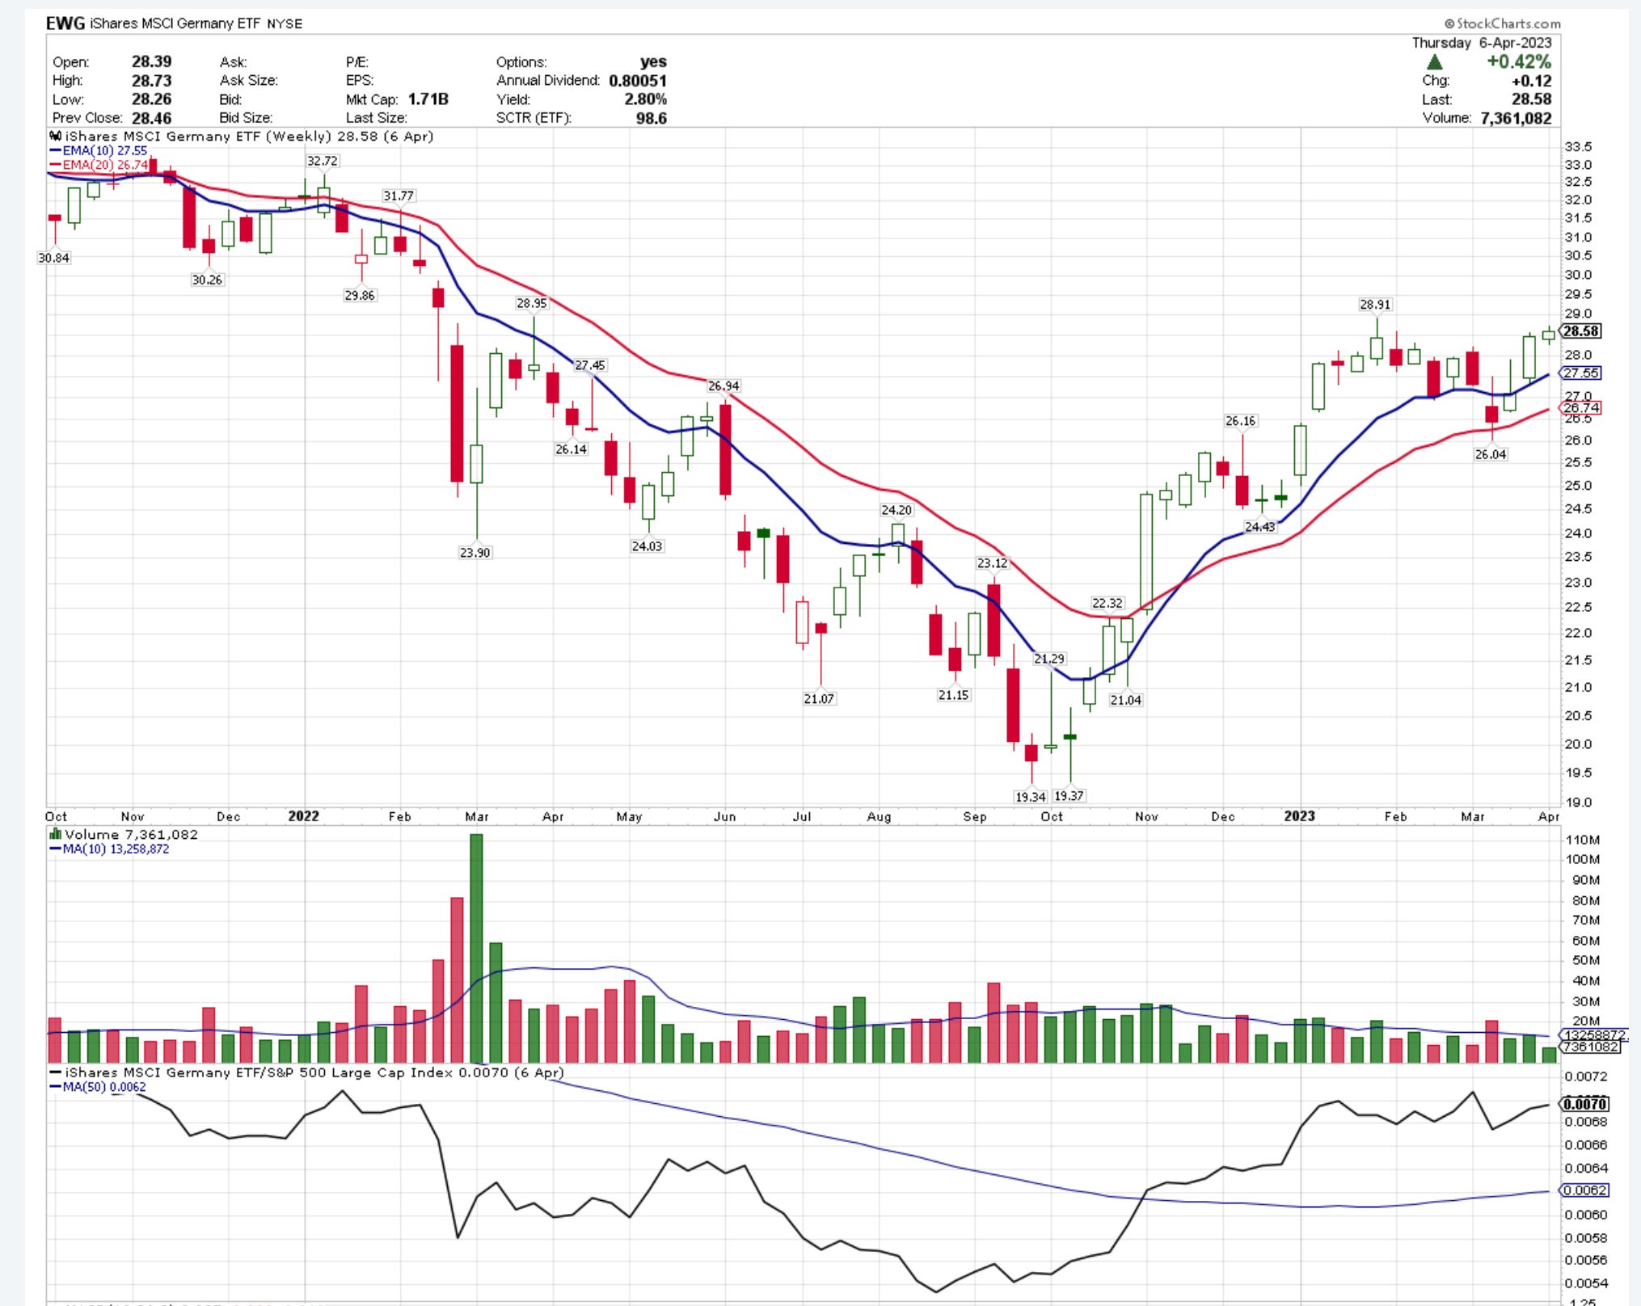Click the Yield value 2.80%

click(x=645, y=99)
